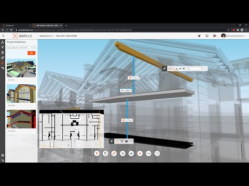Click the location pin viewer tool
This screenshot has height=186, width=249.
click(96, 153)
